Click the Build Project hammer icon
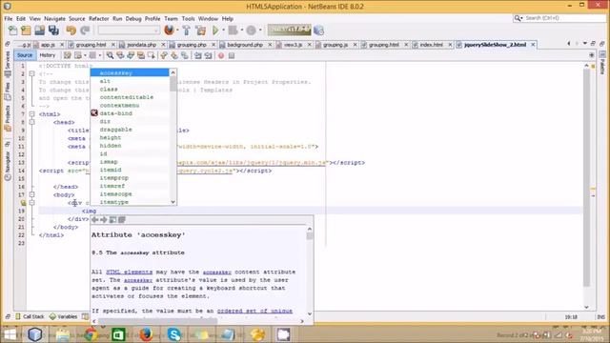The width and height of the screenshot is (610, 343). 187,30
